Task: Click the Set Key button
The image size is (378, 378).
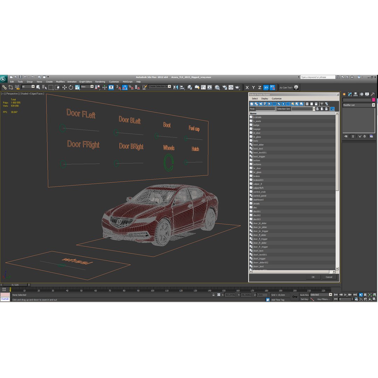Action: [x=304, y=299]
